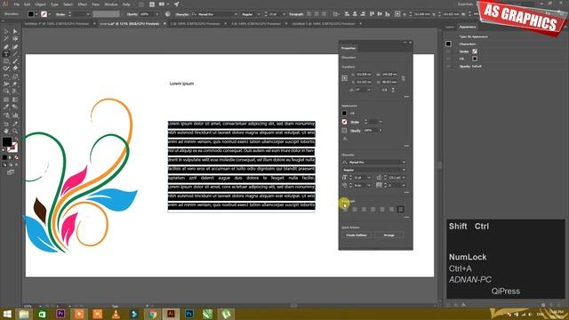Toggle align center in Properties paragraph section

pyautogui.click(x=355, y=210)
